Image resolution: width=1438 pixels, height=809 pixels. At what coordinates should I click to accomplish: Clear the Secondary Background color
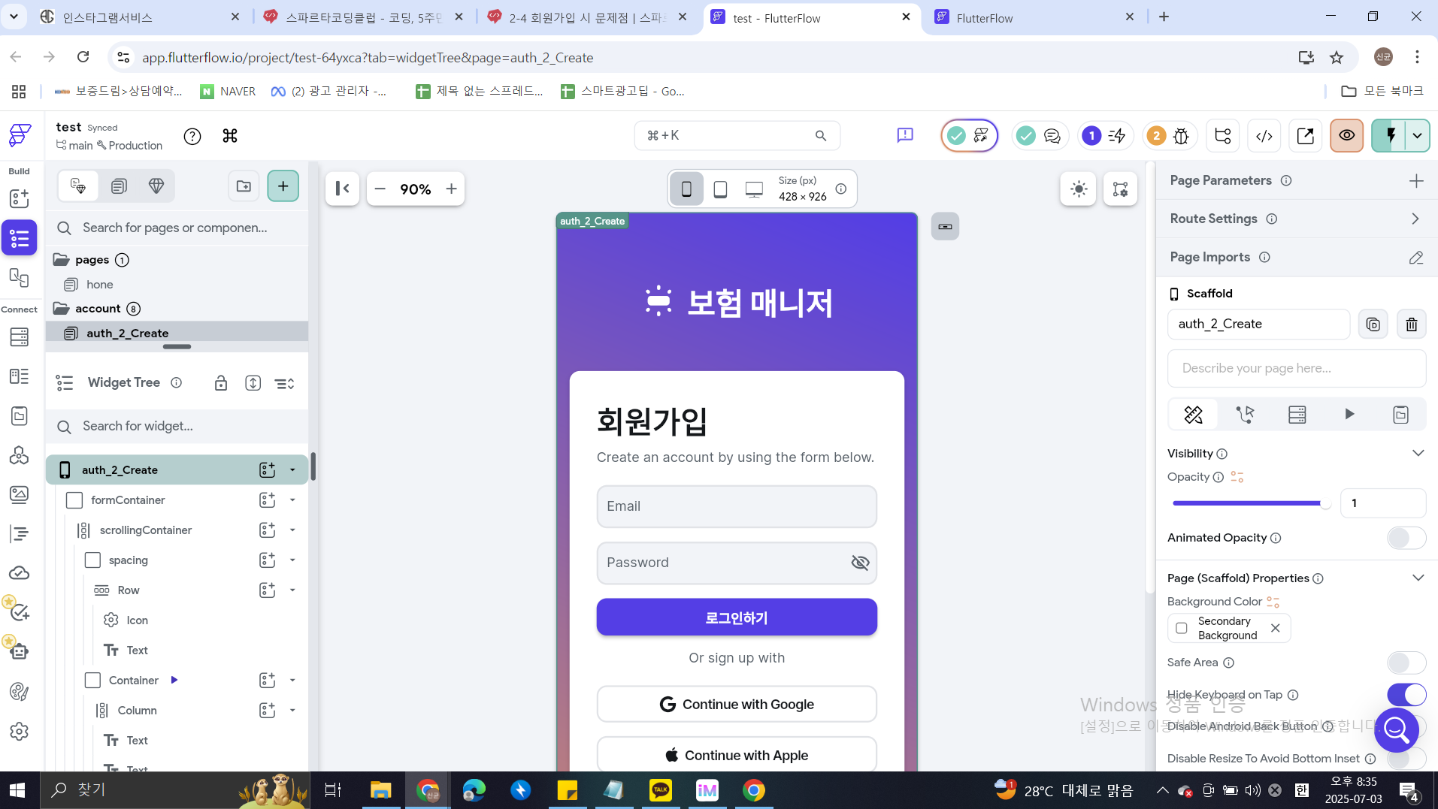1275,628
